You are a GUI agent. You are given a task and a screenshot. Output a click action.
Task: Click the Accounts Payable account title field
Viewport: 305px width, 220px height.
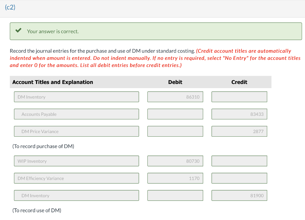coord(76,114)
